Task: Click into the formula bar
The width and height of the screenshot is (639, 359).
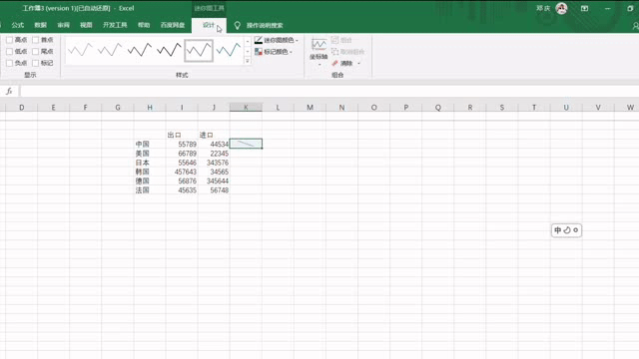Action: click(x=329, y=91)
